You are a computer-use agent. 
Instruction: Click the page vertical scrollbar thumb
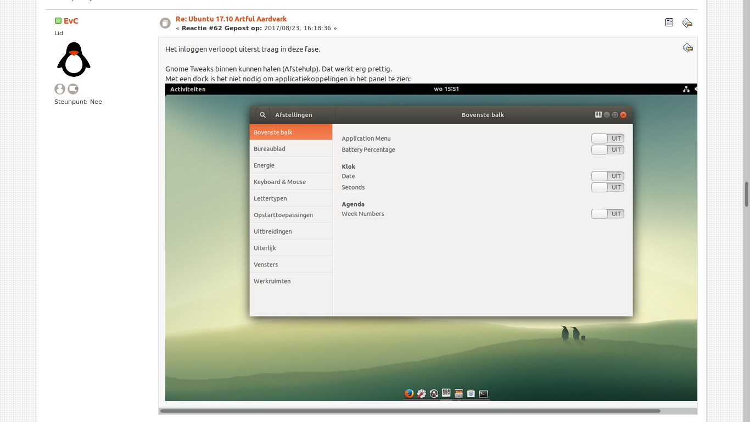coord(747,194)
